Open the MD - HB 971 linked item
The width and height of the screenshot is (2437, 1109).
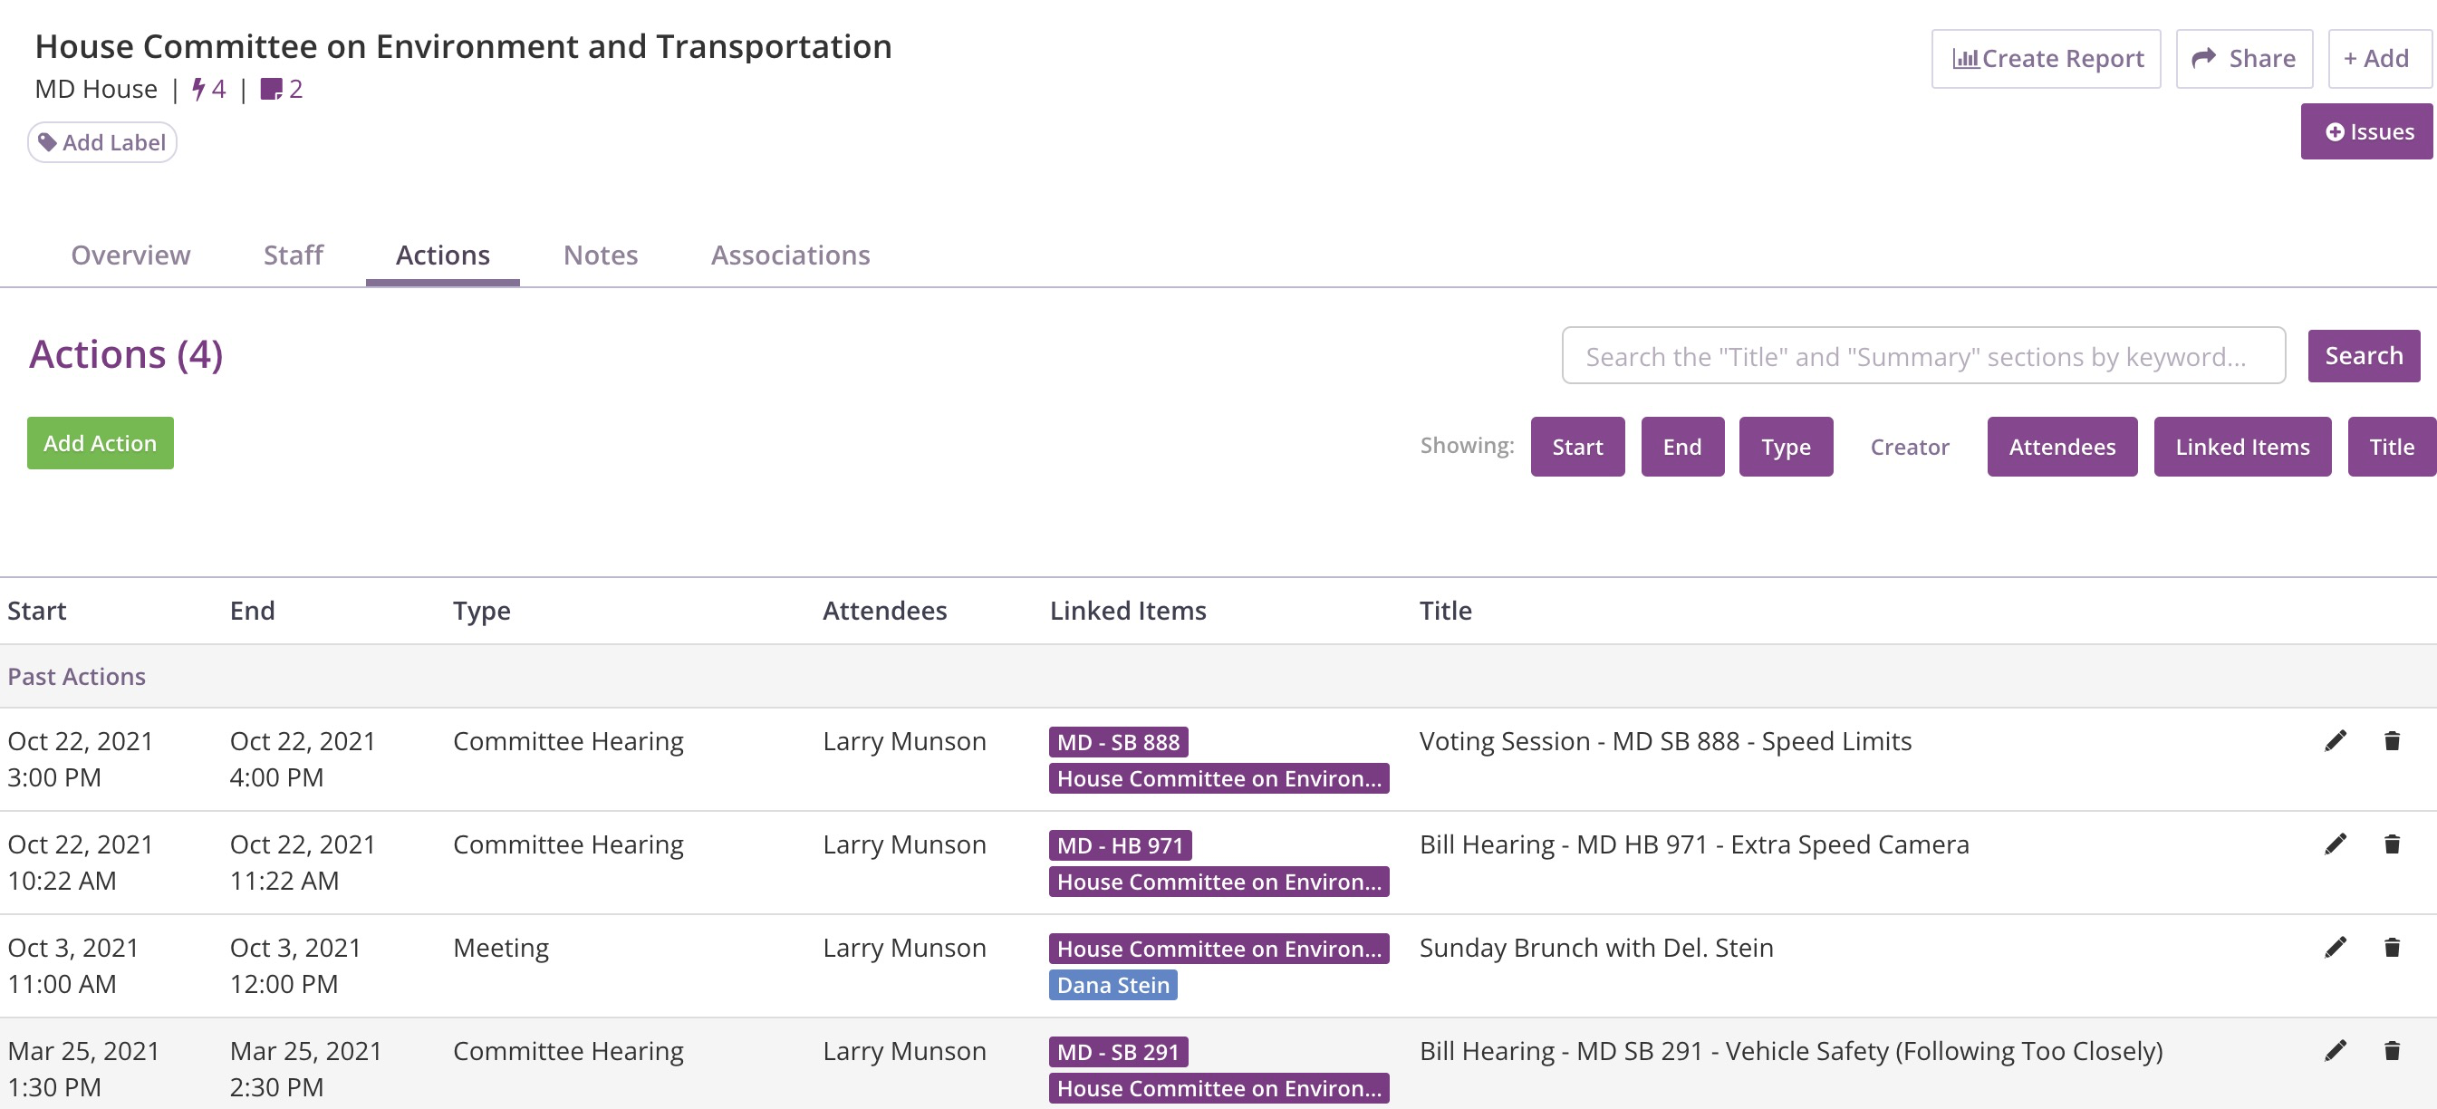pos(1120,845)
